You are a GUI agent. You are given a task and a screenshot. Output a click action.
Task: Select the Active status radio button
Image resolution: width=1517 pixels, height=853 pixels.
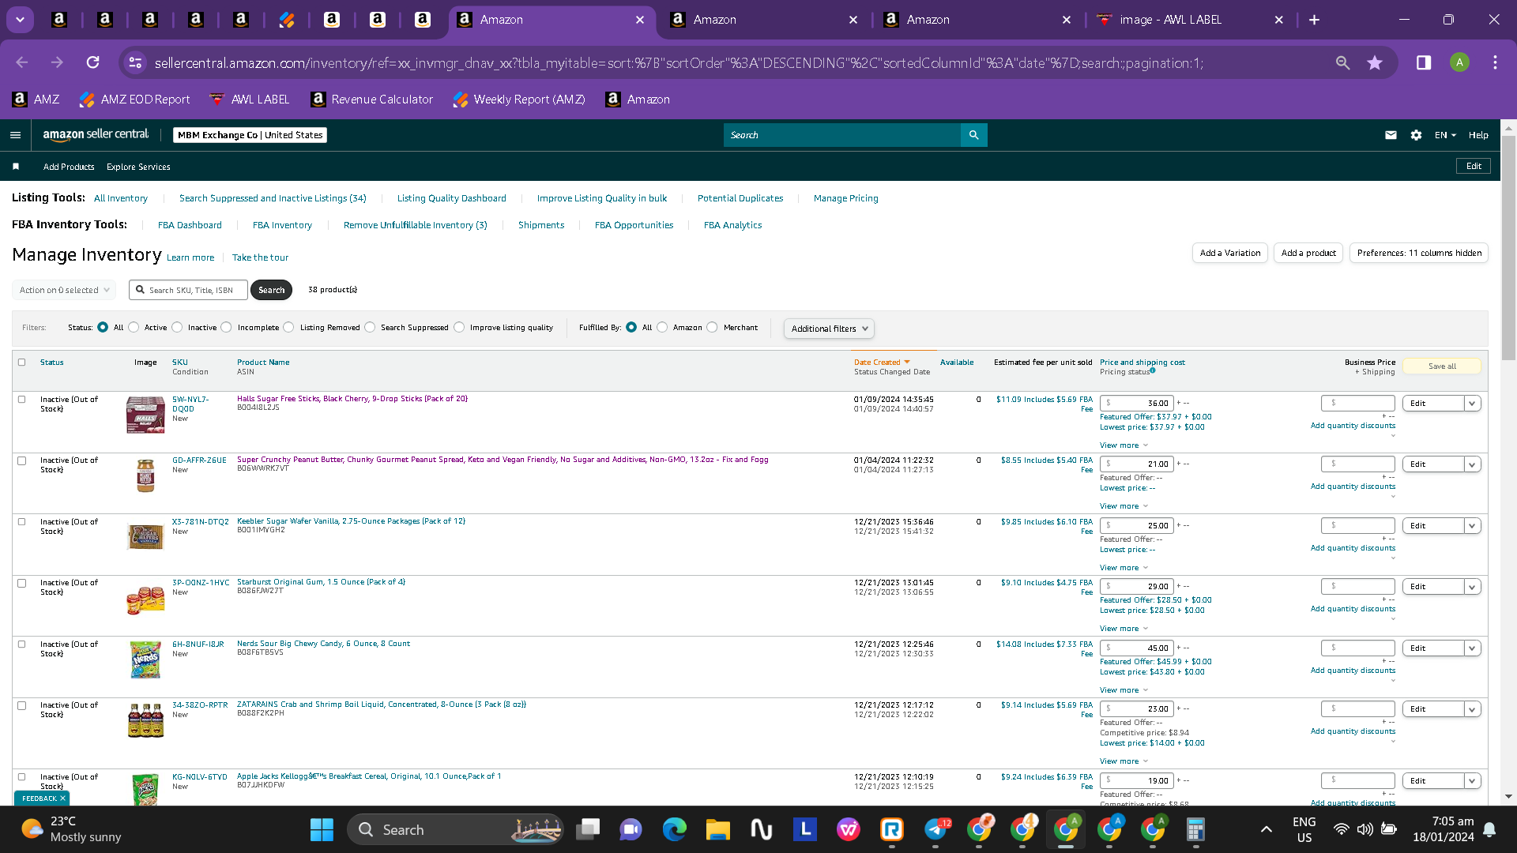coord(134,327)
